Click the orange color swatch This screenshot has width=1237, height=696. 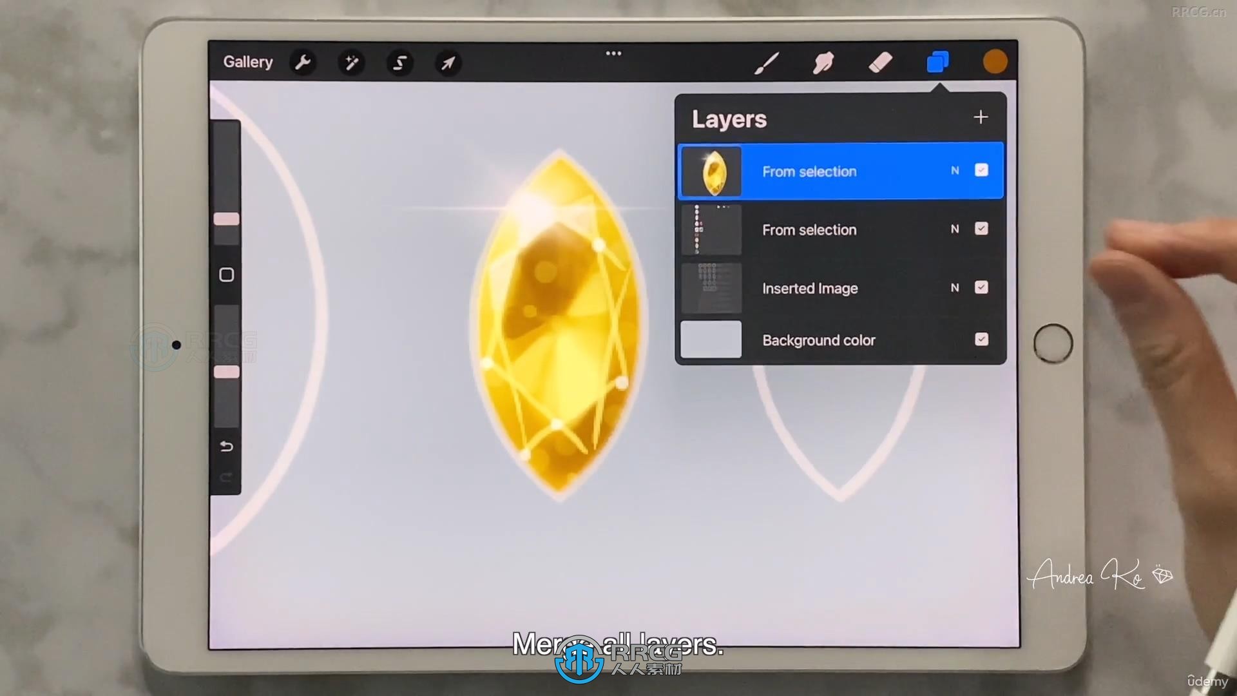pos(995,62)
